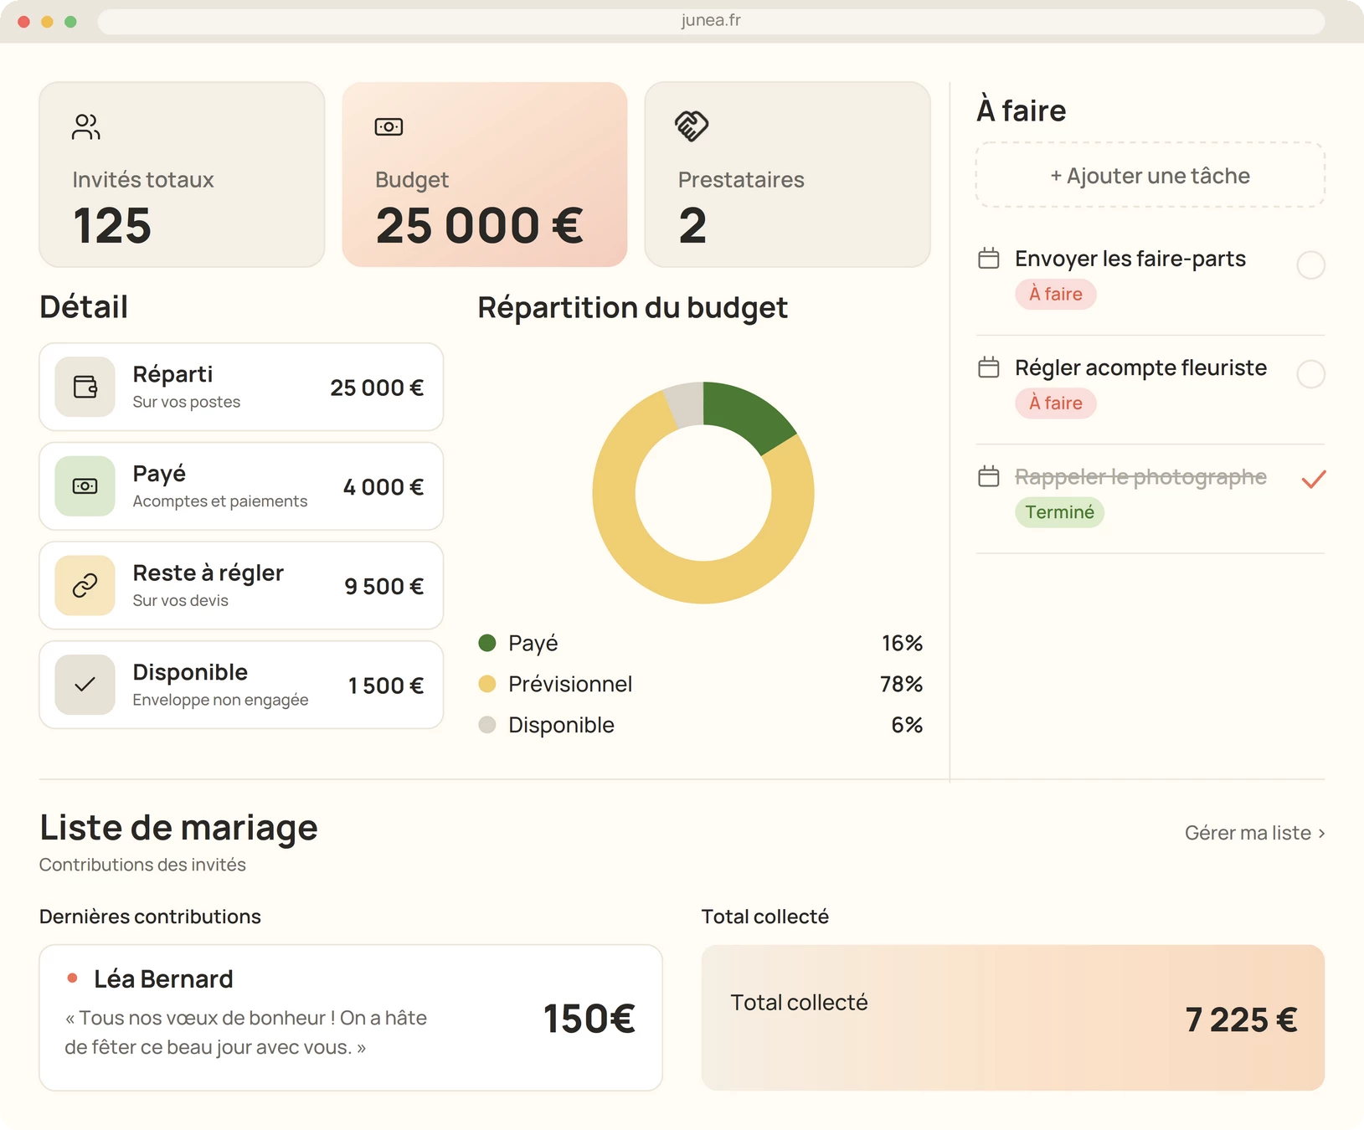The image size is (1364, 1130).
Task: Mark Envoyer les faire-parts as done
Action: tap(1310, 265)
